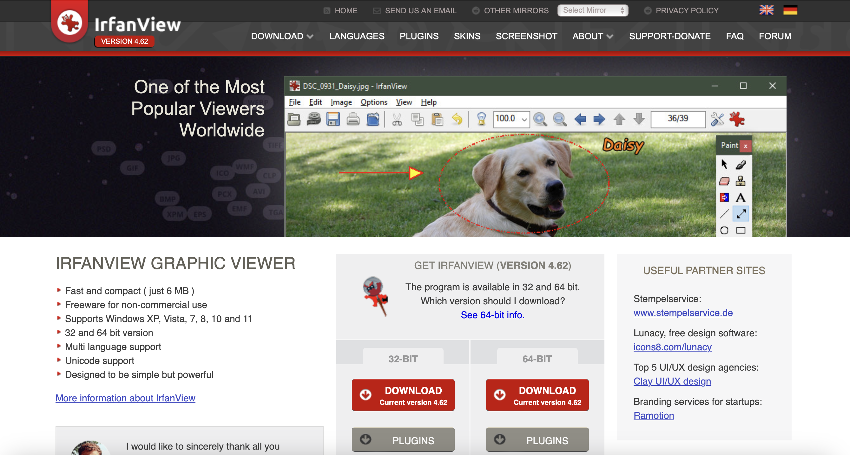The image size is (850, 455).
Task: Open the Plugins navigation item
Action: (419, 36)
